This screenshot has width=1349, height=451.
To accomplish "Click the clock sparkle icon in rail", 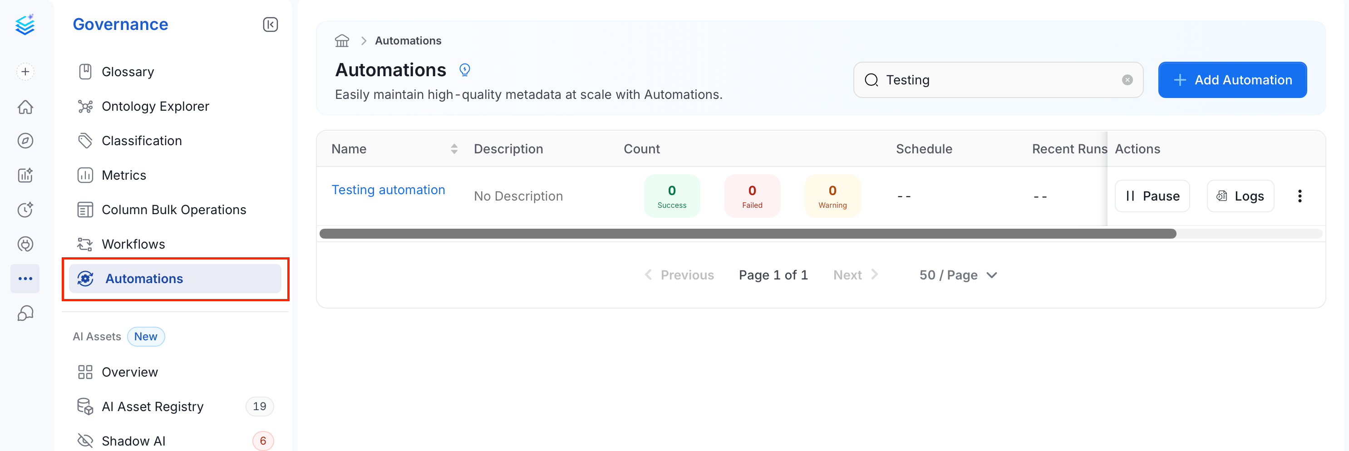I will click(x=25, y=210).
